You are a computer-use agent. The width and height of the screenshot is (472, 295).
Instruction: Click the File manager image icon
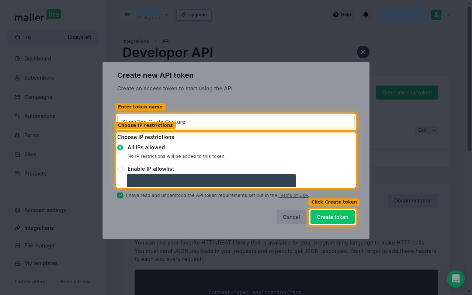click(17, 246)
